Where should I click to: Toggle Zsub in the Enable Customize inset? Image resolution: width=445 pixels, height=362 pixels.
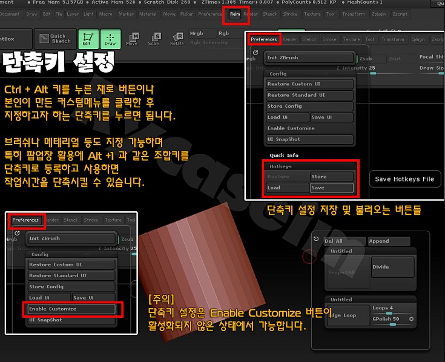[x=127, y=239]
